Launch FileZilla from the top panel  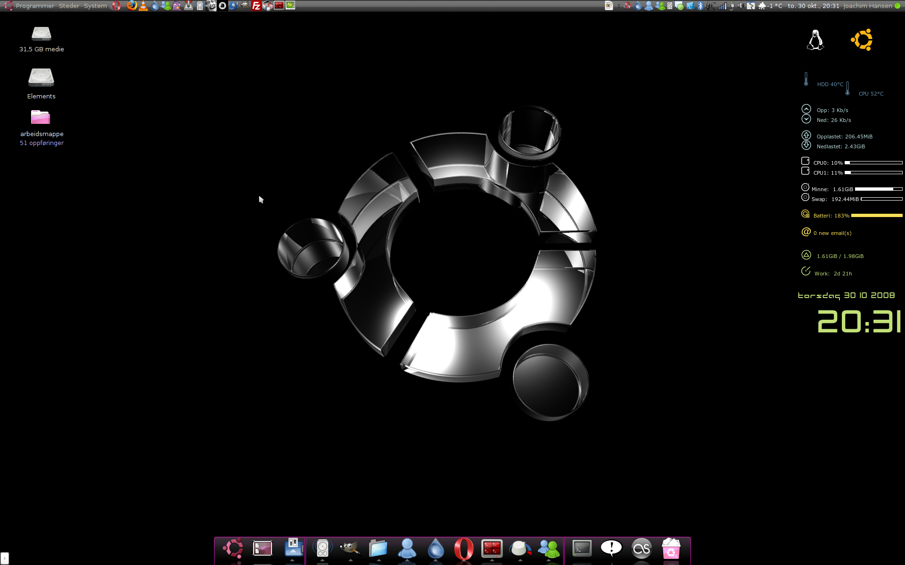[x=256, y=6]
